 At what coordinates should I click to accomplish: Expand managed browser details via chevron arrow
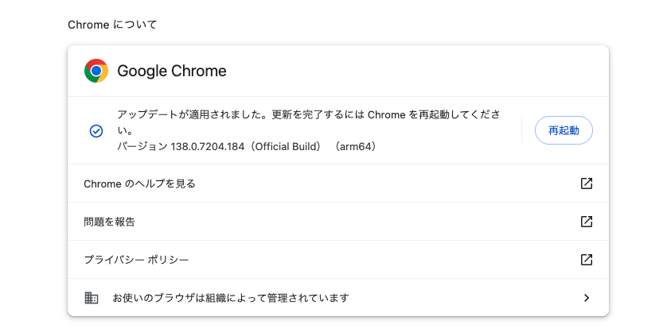tap(587, 298)
